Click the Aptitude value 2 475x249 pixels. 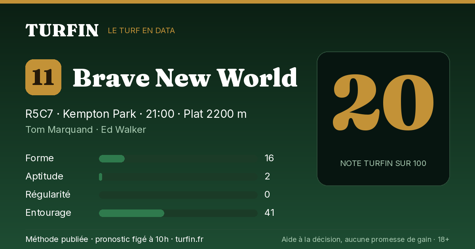click(x=267, y=176)
